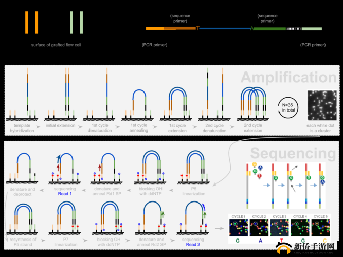This screenshot has height=257, width=343.
Task: Click the N=35 circular arrow cycle icon
Action: tap(288, 105)
